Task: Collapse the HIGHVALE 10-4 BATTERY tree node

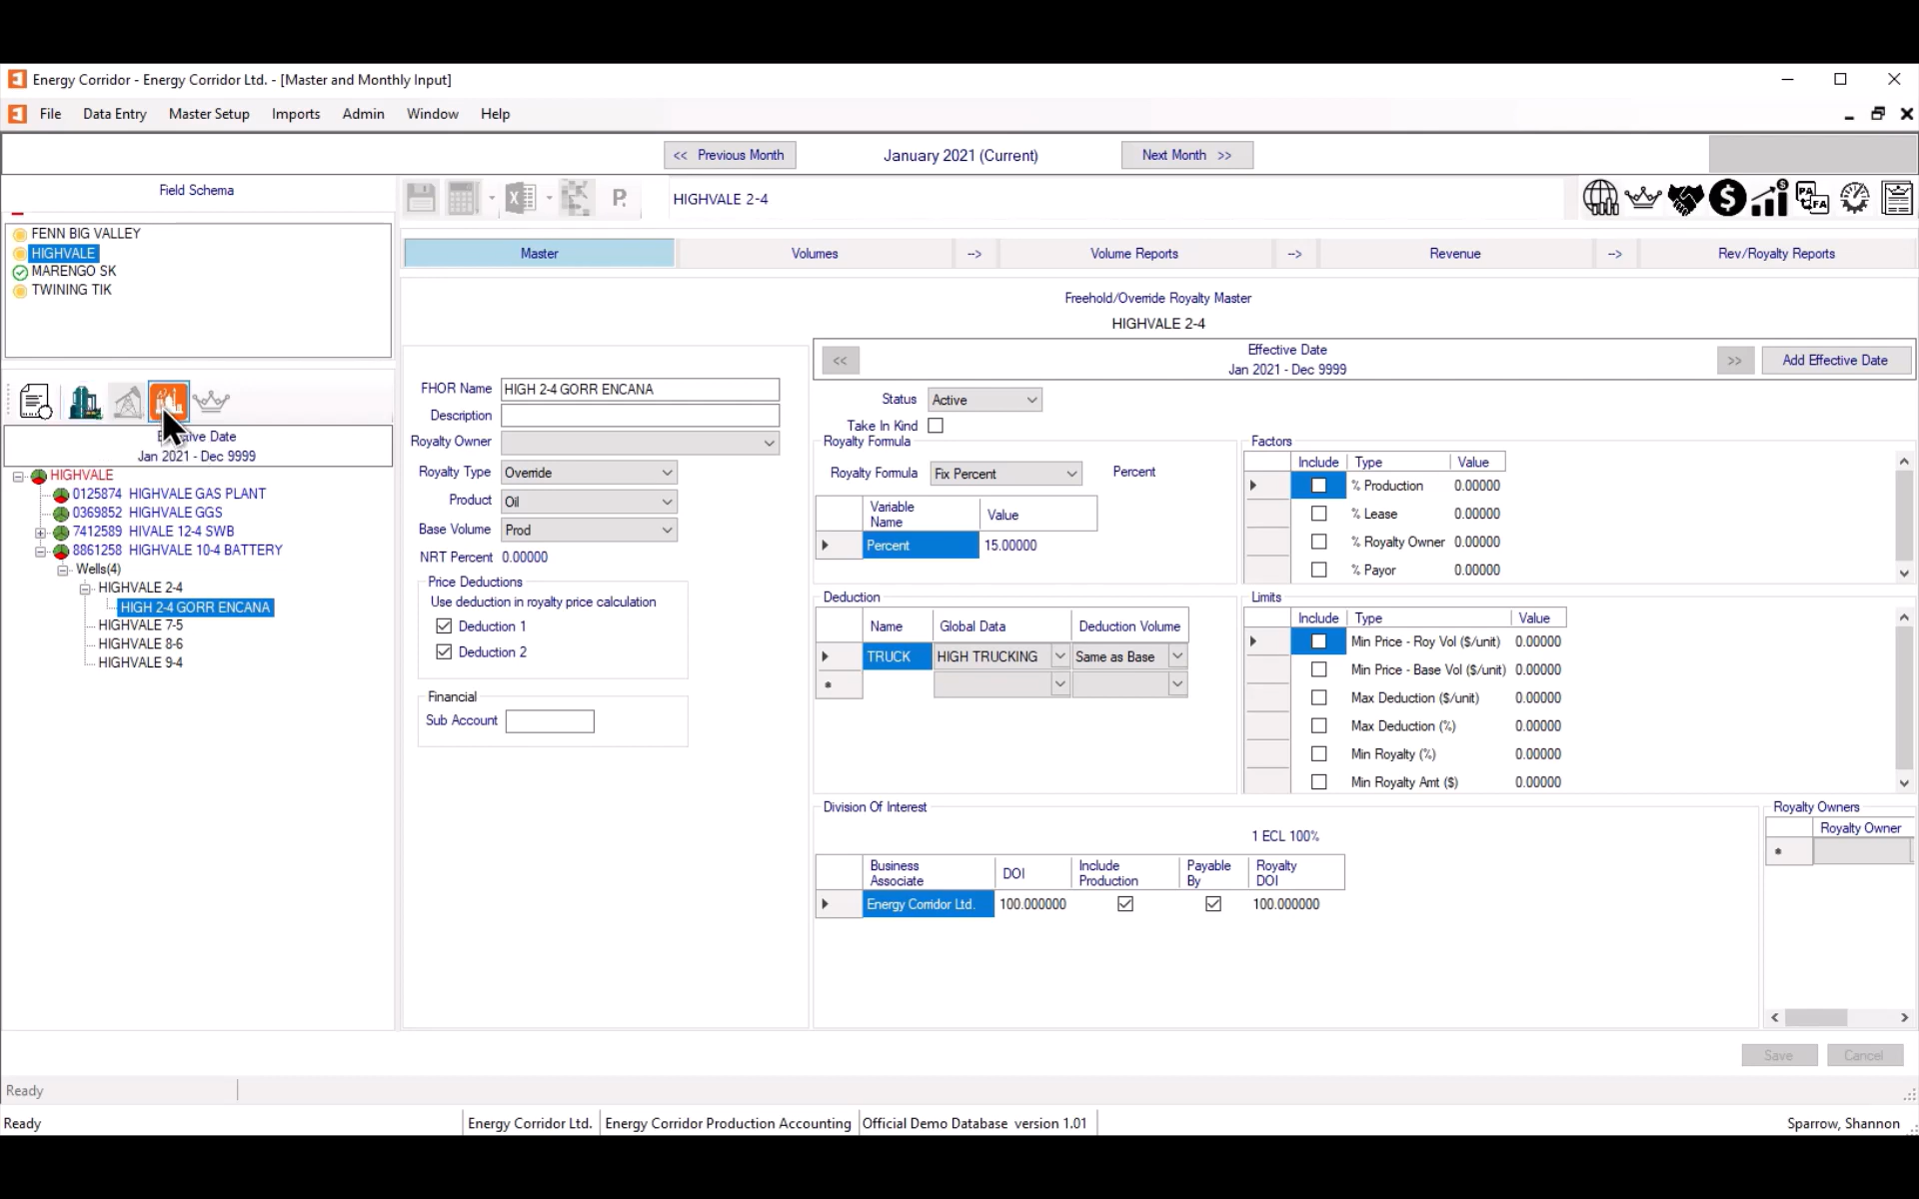Action: click(41, 552)
